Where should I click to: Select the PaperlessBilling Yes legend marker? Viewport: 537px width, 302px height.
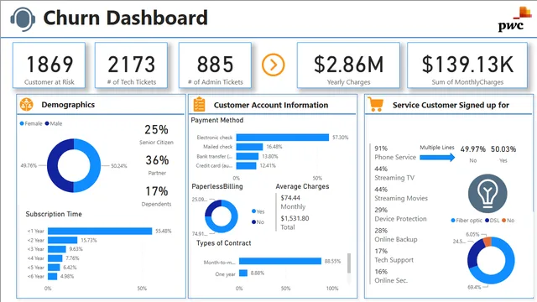[253, 211]
